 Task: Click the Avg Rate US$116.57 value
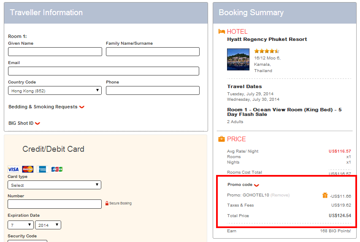[x=340, y=151]
